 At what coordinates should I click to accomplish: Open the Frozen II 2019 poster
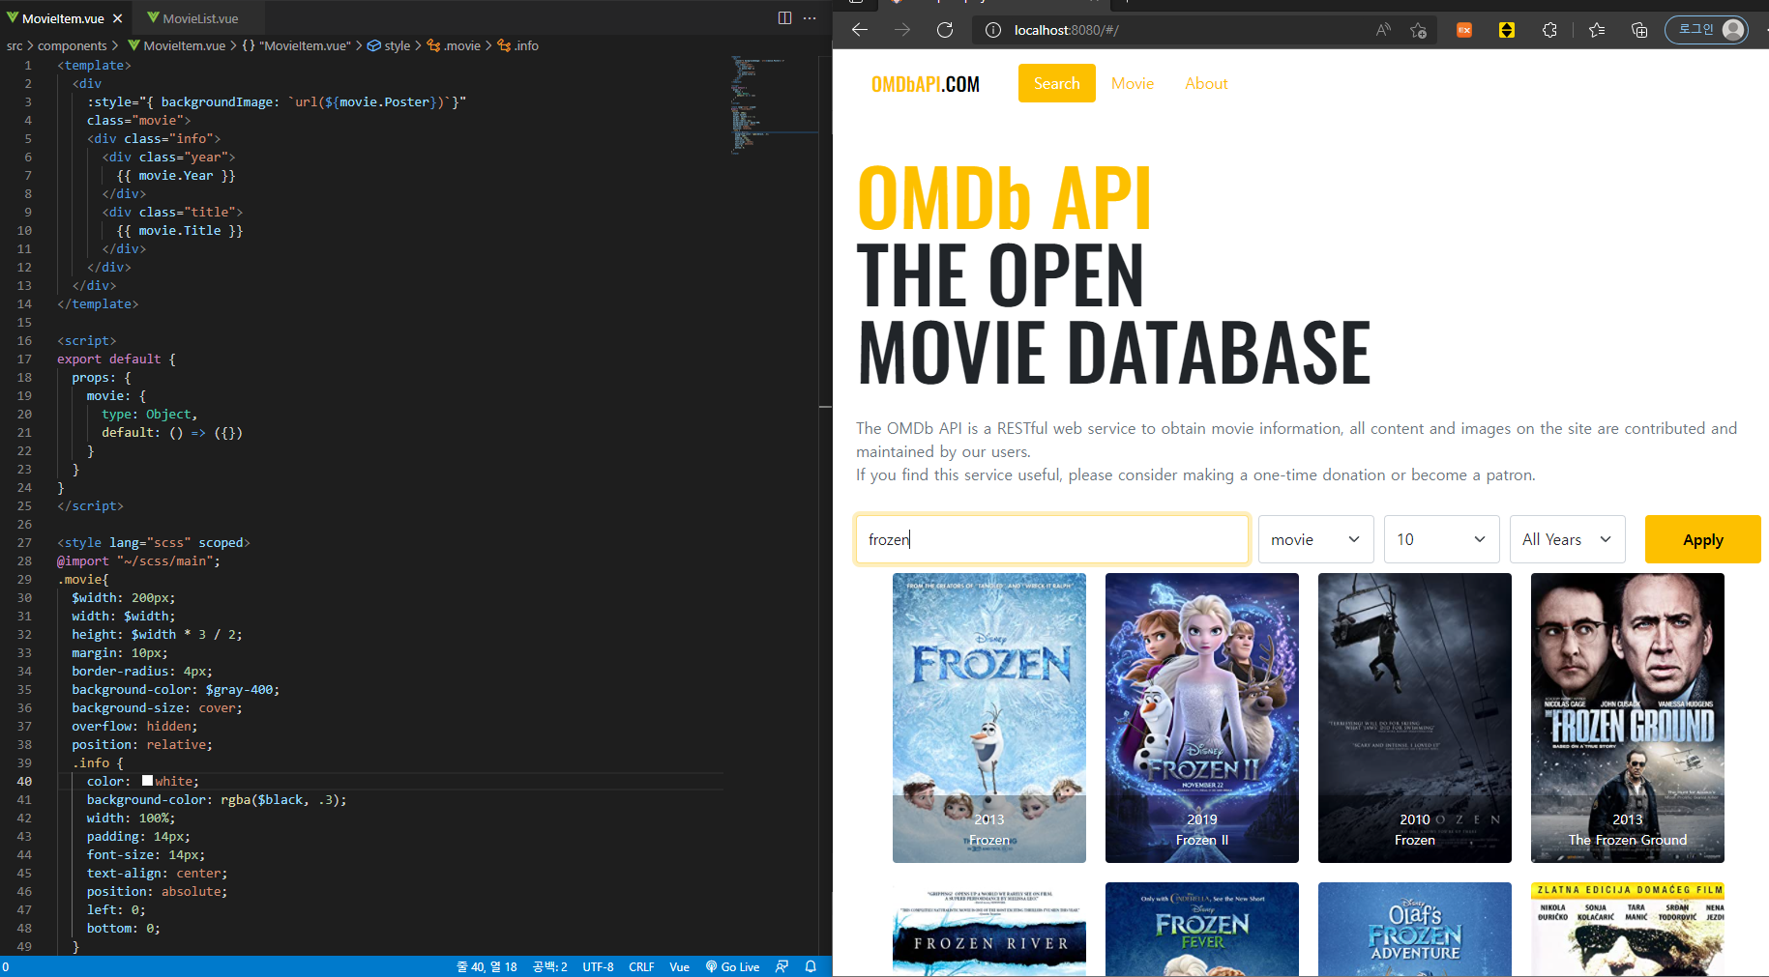click(1201, 718)
